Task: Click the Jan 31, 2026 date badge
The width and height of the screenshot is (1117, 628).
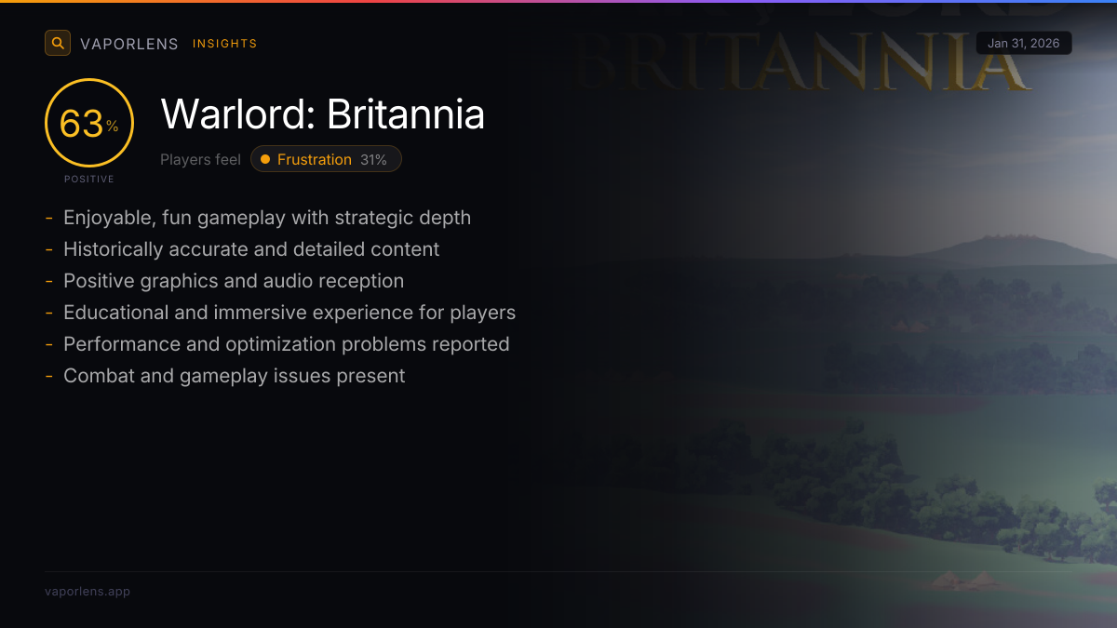Action: click(x=1023, y=44)
